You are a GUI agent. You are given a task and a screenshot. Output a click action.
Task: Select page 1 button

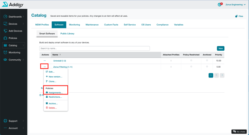coord(211,75)
